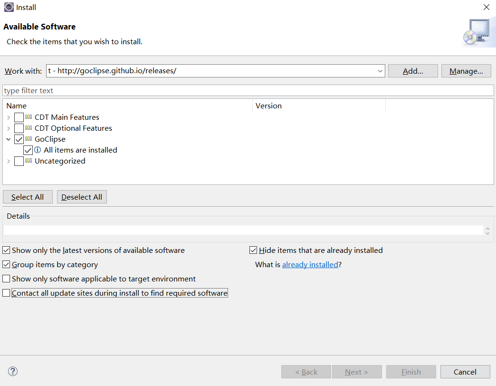Click the install wizard computer and disc image
Screen dimensions: 496x386
pyautogui.click(x=477, y=33)
